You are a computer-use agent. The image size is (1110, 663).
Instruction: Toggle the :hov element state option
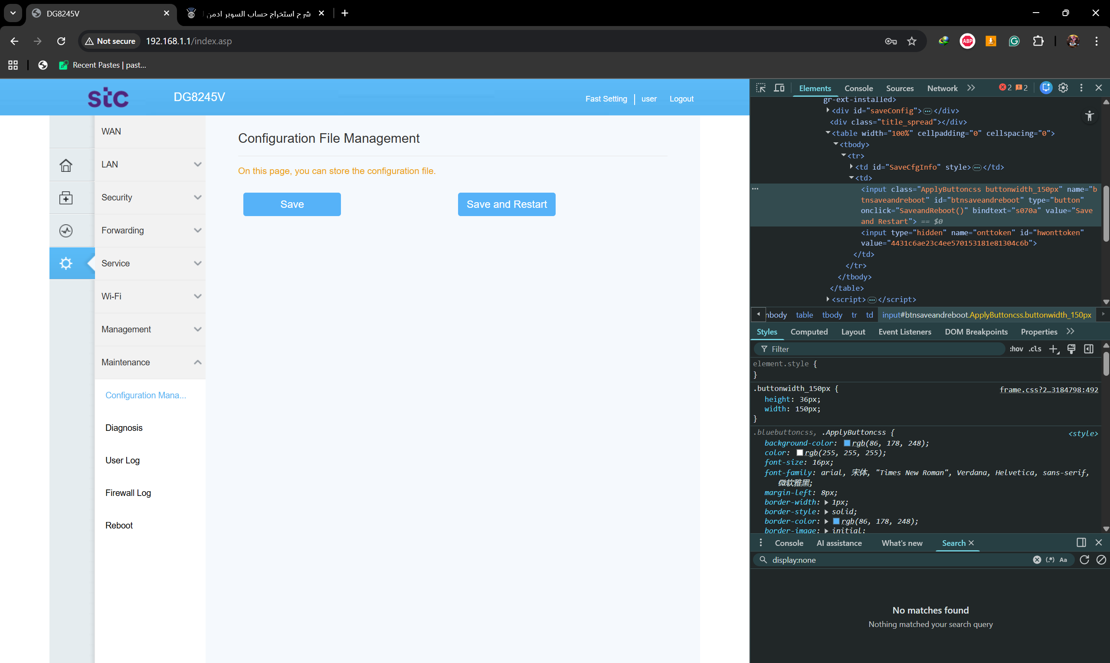coord(1016,349)
